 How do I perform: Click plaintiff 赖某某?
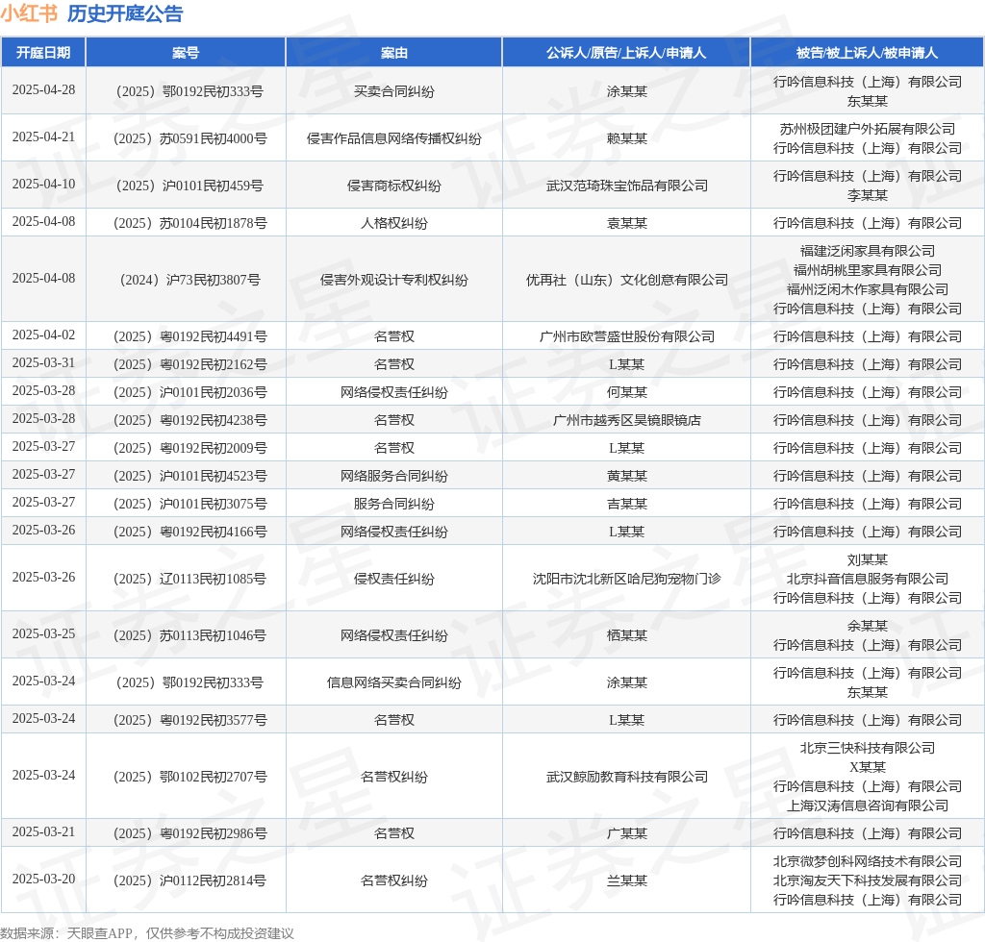pos(626,138)
